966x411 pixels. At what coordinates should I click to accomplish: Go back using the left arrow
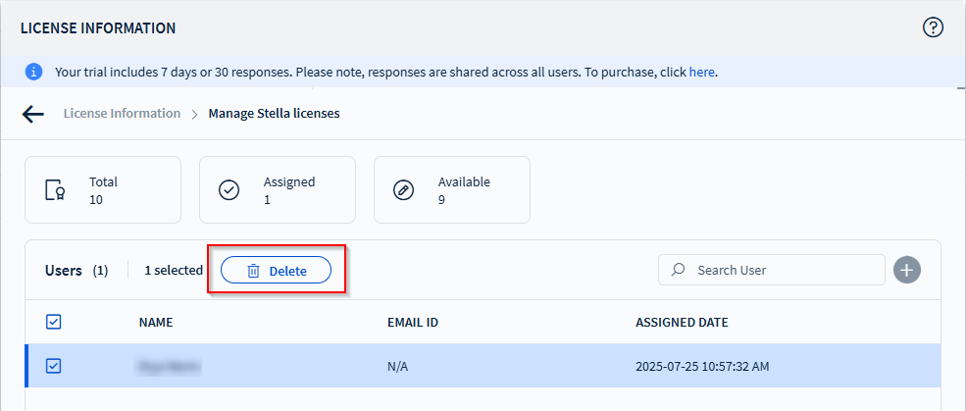point(33,114)
